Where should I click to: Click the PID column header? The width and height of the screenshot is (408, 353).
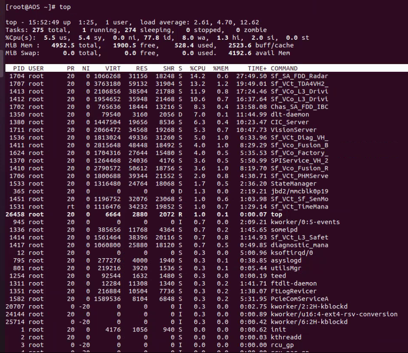(x=19, y=68)
